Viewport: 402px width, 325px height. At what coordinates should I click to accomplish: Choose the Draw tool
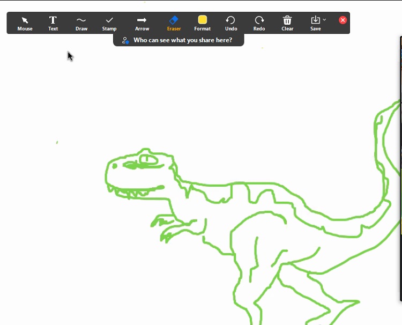click(x=81, y=24)
